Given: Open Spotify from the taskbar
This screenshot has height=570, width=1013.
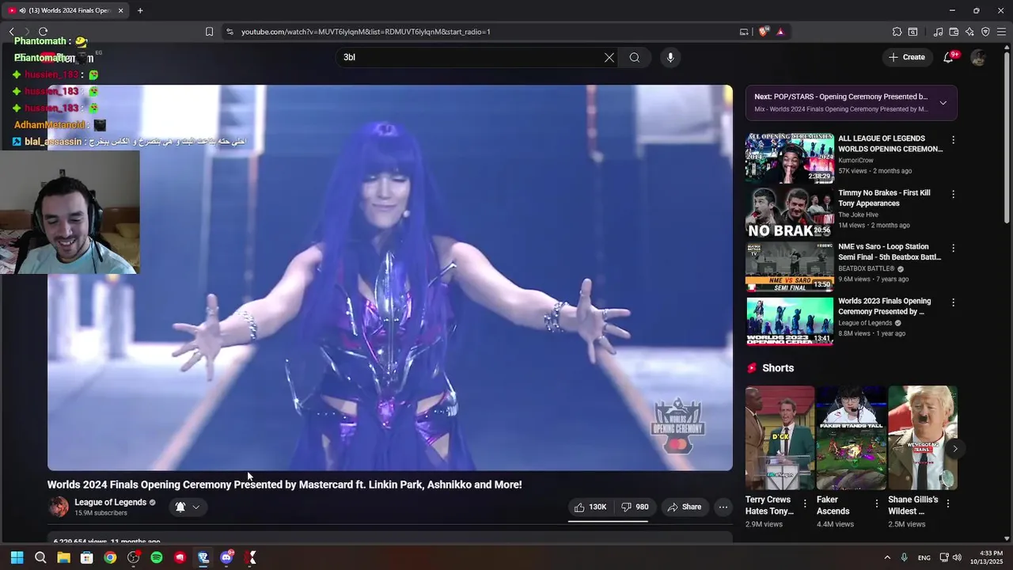Looking at the screenshot, I should coord(157,557).
